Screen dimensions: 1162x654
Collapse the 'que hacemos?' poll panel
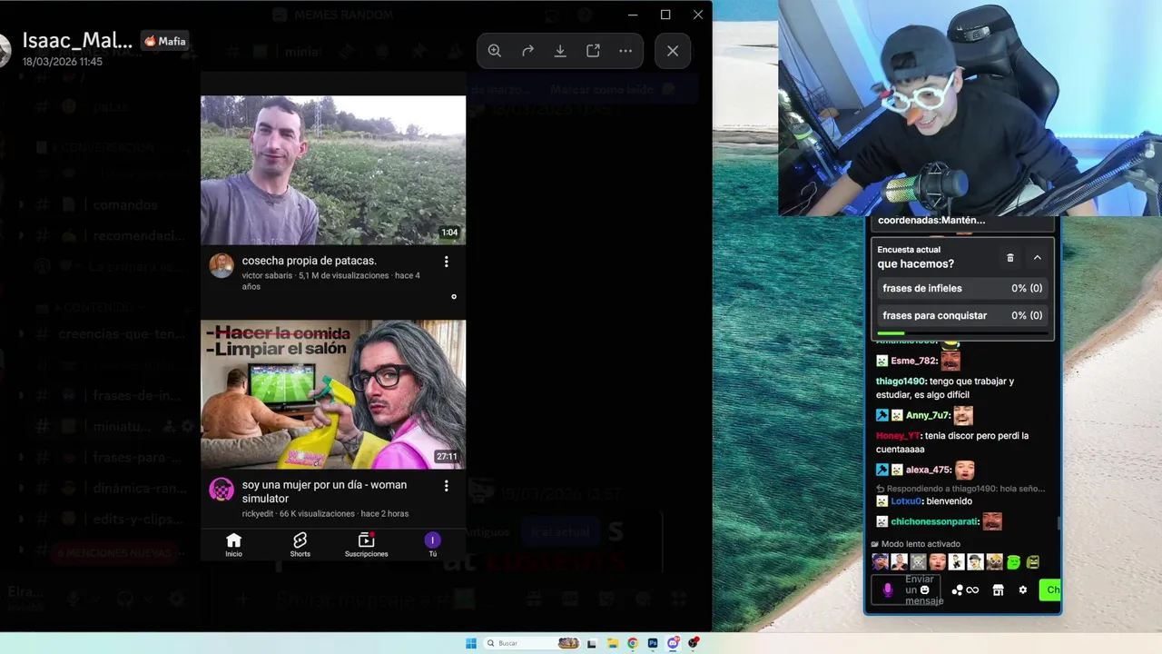click(1037, 258)
